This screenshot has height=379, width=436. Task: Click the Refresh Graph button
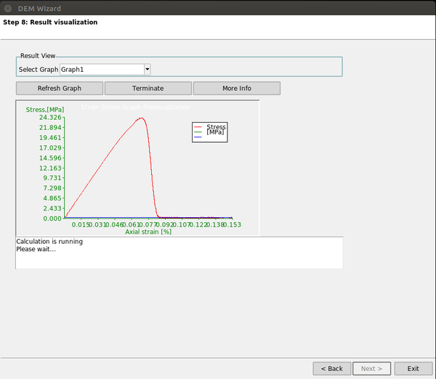(60, 88)
